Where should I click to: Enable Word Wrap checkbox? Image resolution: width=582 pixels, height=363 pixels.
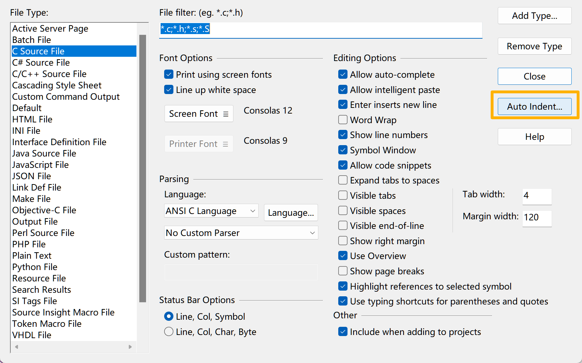click(343, 120)
